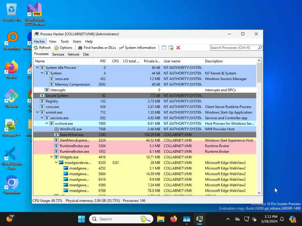The width and height of the screenshot is (302, 226).
Task: Switch to the Services tab
Action: point(58,54)
